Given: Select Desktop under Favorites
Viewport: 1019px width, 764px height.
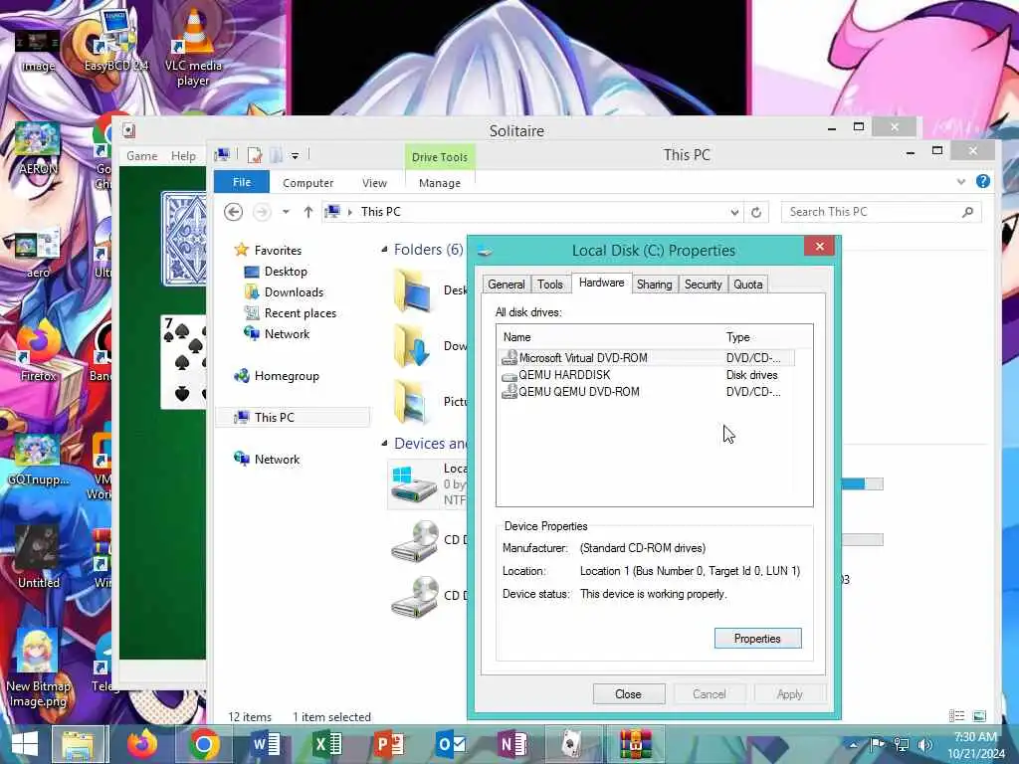Looking at the screenshot, I should click(277, 272).
